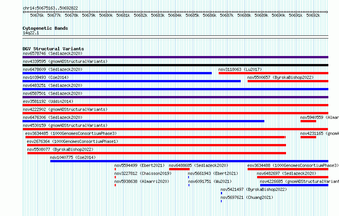339x216 pixels.
Task: Click short red bar under nsv4231165
Action: pyautogui.click(x=308, y=137)
